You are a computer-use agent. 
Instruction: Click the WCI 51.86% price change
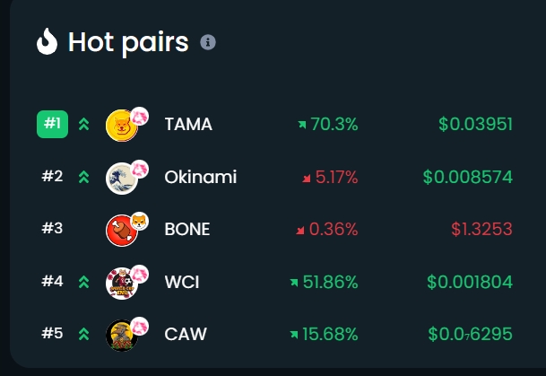point(324,282)
